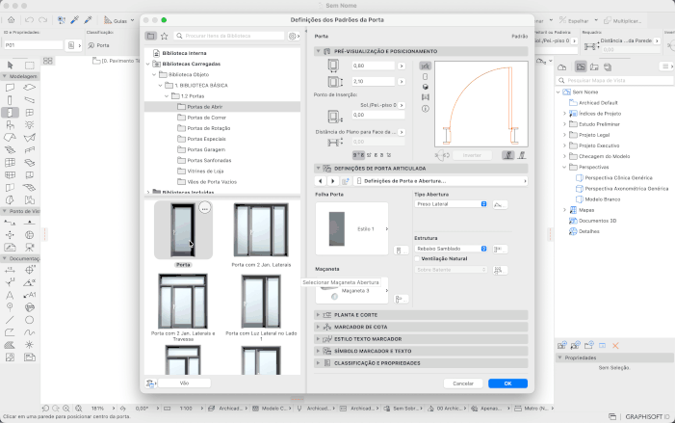Image resolution: width=675 pixels, height=423 pixels.
Task: Go to next settings page arrow
Action: pos(333,181)
